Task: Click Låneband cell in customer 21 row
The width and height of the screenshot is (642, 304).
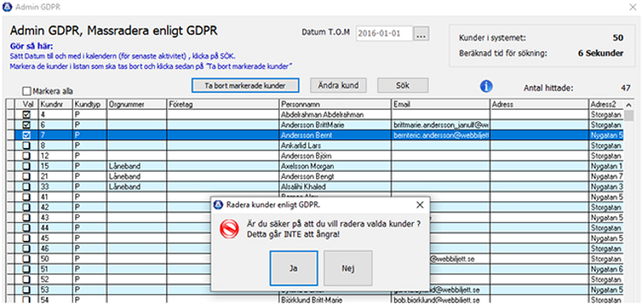Action: [136, 176]
